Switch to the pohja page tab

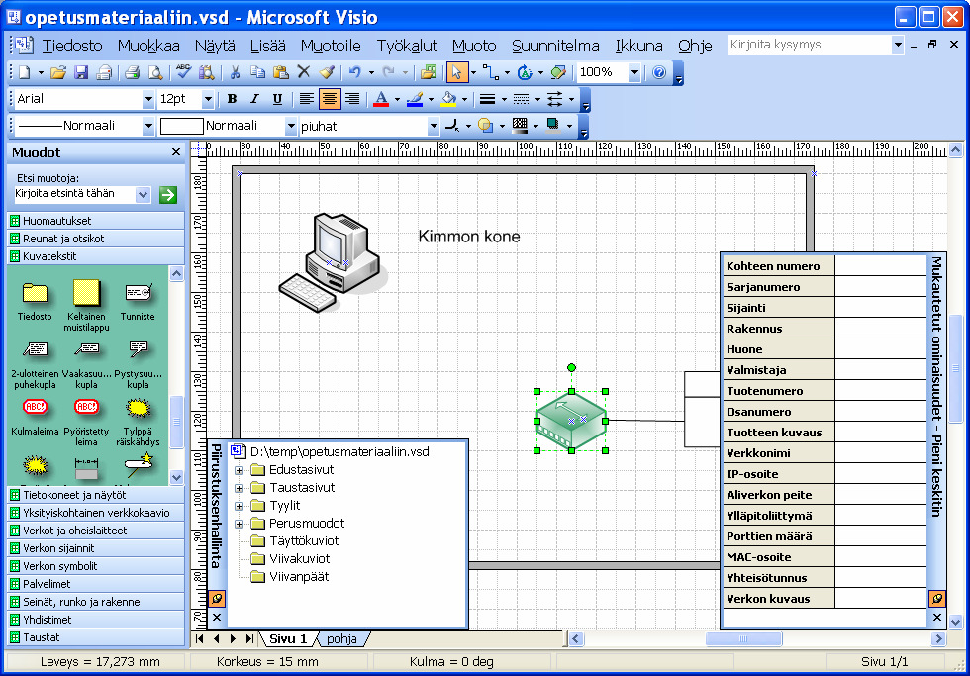pos(341,639)
